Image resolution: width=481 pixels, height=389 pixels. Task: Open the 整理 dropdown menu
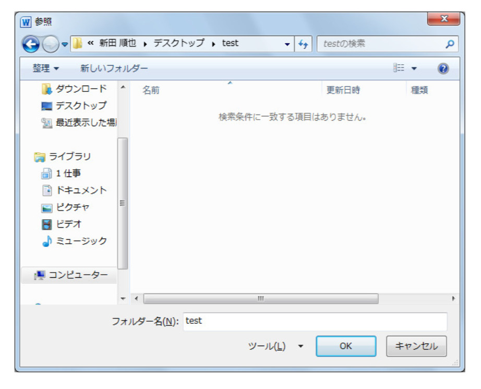[46, 68]
